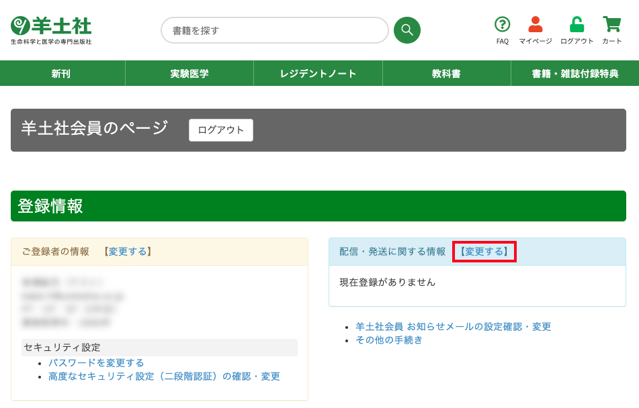Open the 教科書 navigation item
Screen dimensions: 639x408
pos(446,74)
